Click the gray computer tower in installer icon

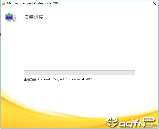tap(14, 18)
